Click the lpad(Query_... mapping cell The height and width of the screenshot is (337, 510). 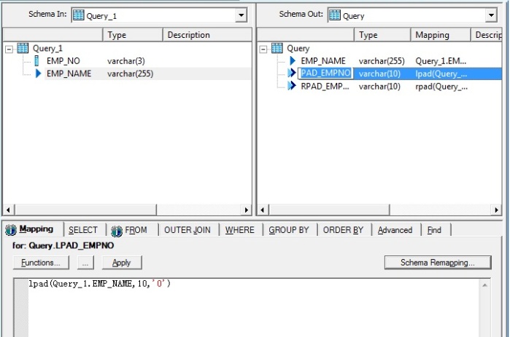(441, 74)
